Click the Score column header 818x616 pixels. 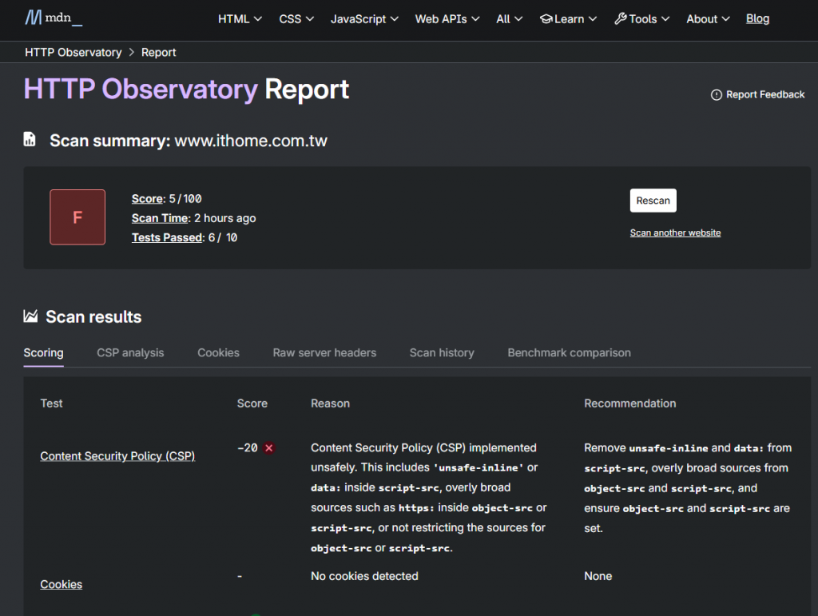click(x=252, y=403)
